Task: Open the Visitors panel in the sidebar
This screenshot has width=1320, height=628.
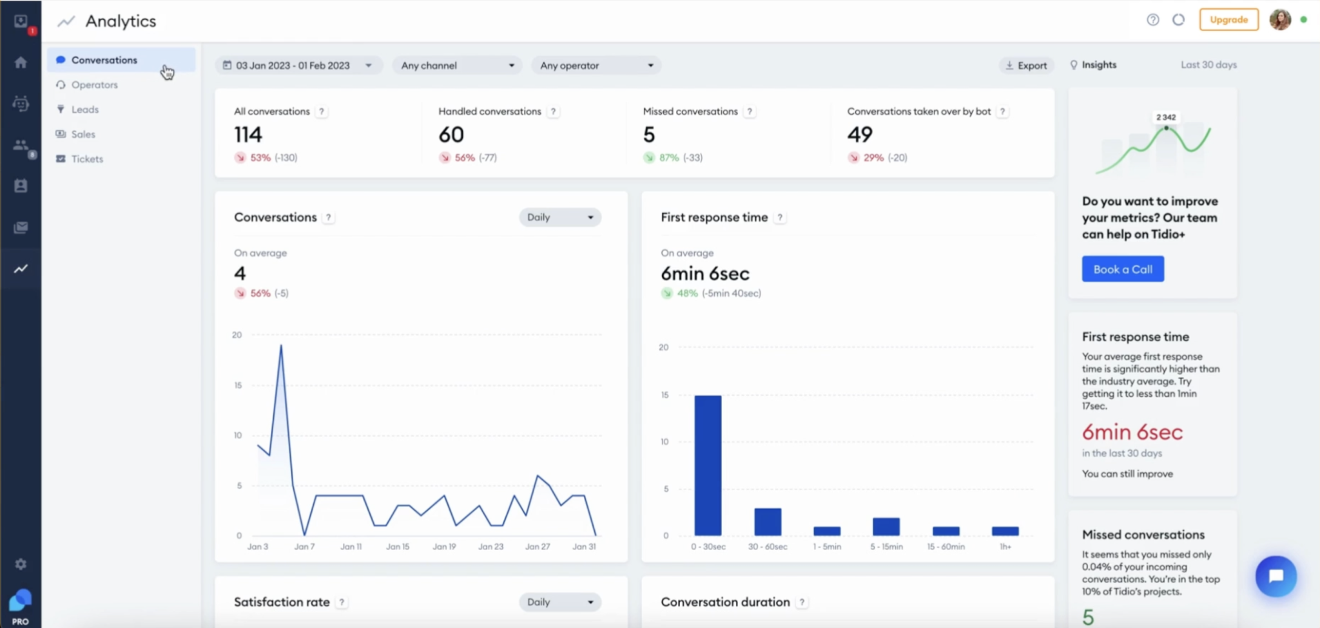Action: (x=21, y=144)
